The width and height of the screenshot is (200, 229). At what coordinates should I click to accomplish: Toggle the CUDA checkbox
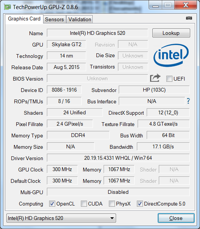[84, 204]
